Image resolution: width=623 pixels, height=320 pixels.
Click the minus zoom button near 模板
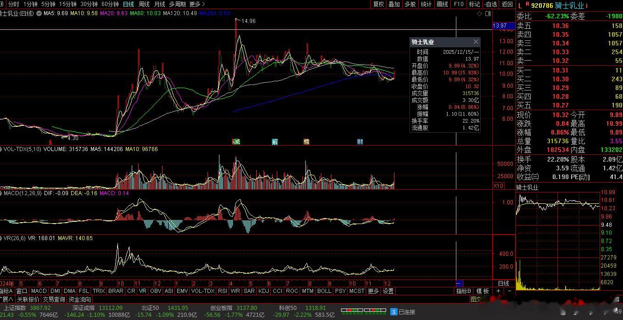coord(509,291)
